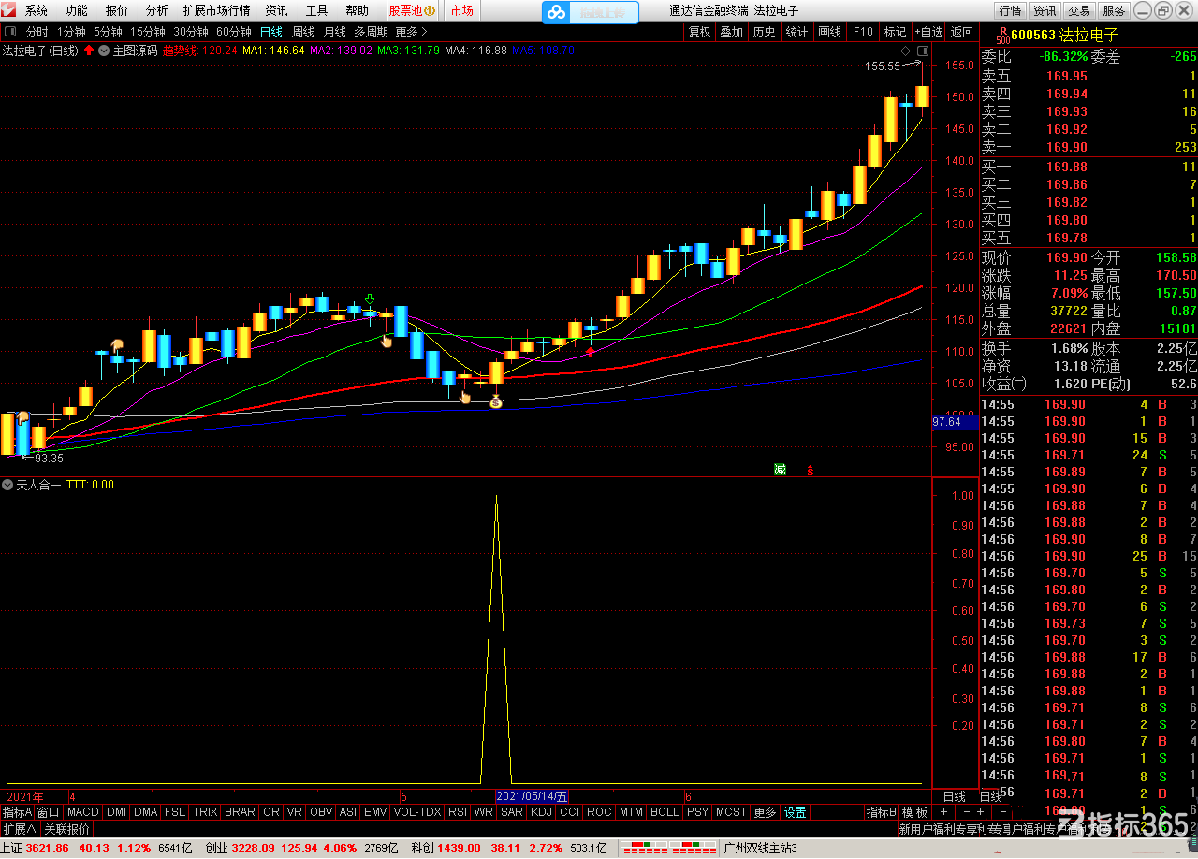Select the MACD indicator tab

click(82, 812)
